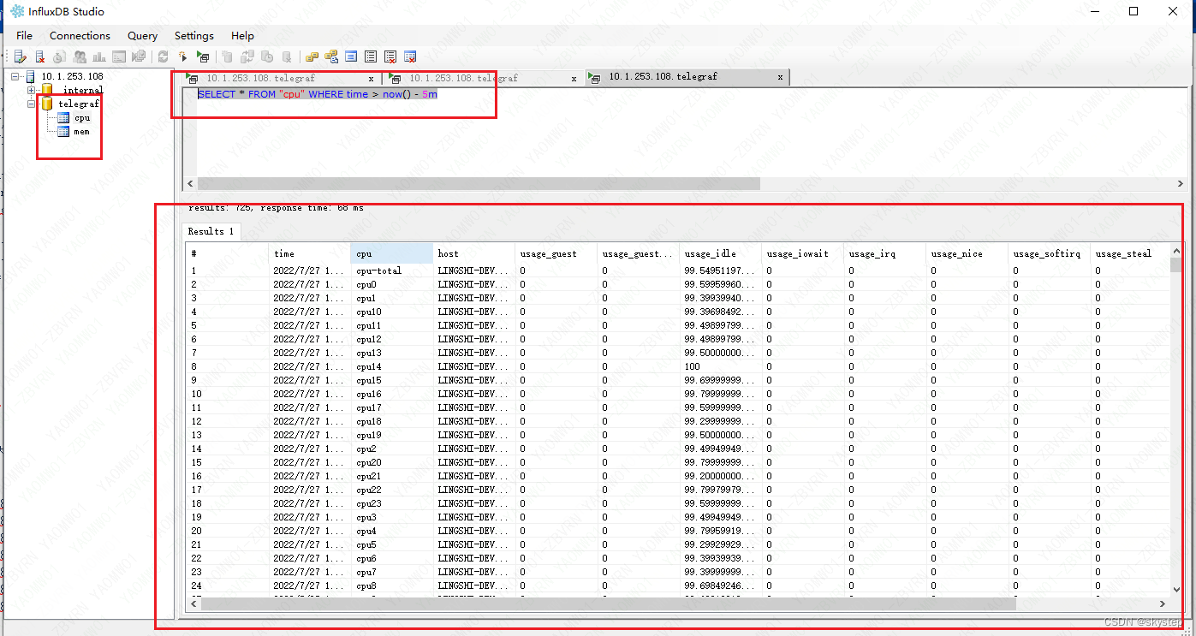Click the results scrollbar right arrow
The width and height of the screenshot is (1196, 636).
(1163, 603)
